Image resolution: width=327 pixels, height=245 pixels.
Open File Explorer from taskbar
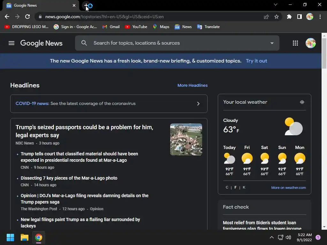click(24, 237)
